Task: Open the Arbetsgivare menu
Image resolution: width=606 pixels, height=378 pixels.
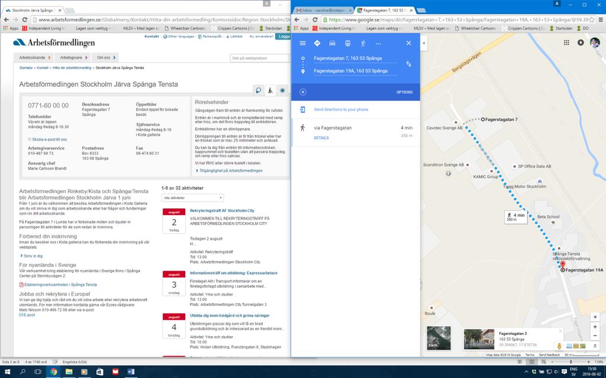Action: pos(73,57)
